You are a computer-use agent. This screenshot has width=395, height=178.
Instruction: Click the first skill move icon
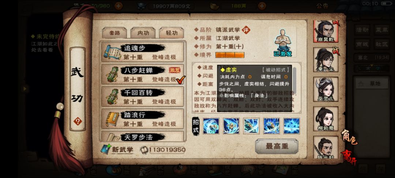point(211,126)
